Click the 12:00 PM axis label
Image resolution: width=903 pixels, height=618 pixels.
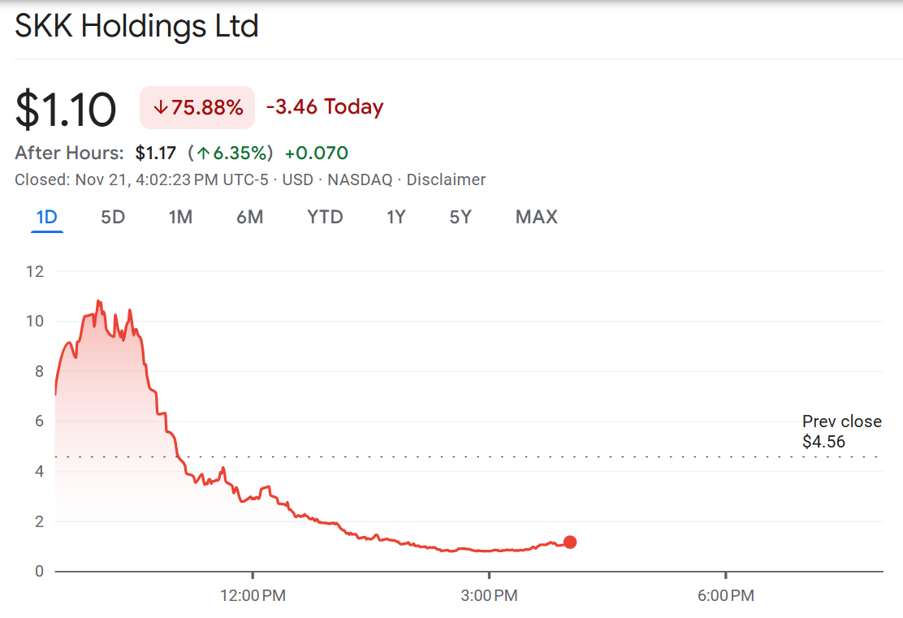(253, 595)
